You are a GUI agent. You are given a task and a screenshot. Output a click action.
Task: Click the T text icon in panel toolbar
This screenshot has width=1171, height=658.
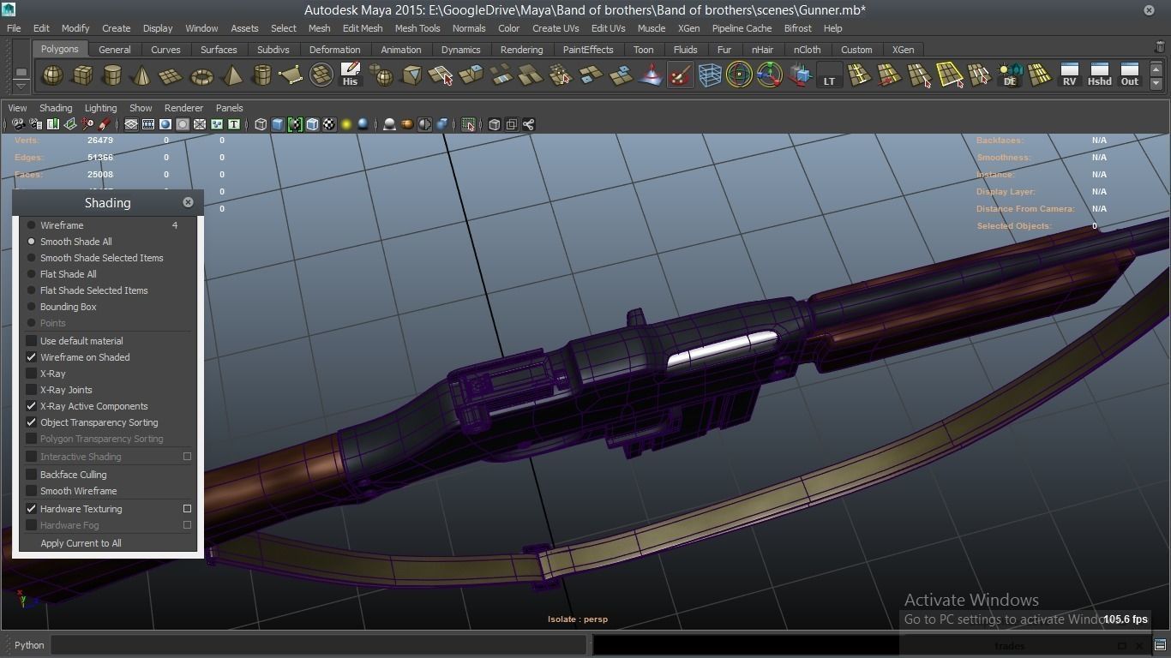(233, 124)
